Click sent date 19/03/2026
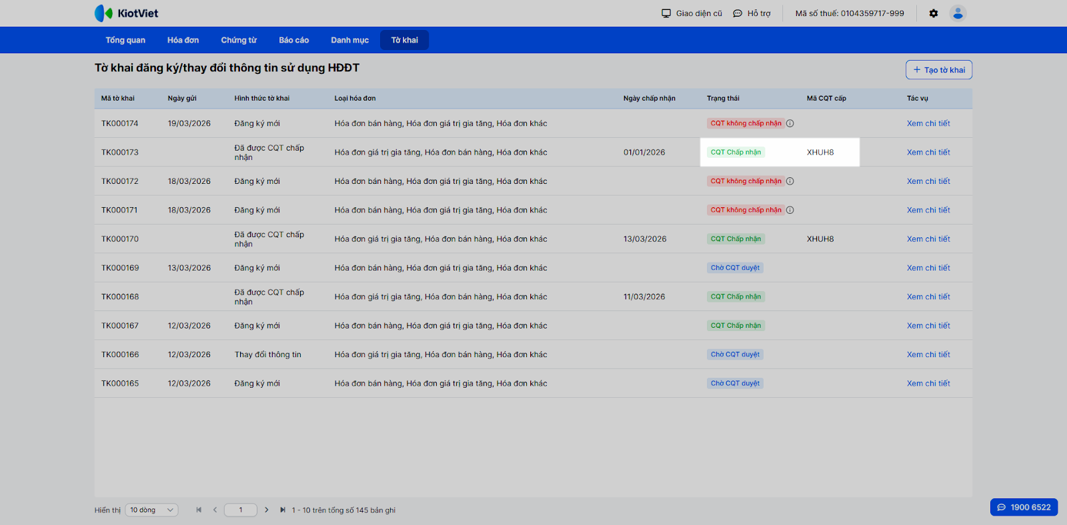Image resolution: width=1067 pixels, height=525 pixels. tap(189, 123)
